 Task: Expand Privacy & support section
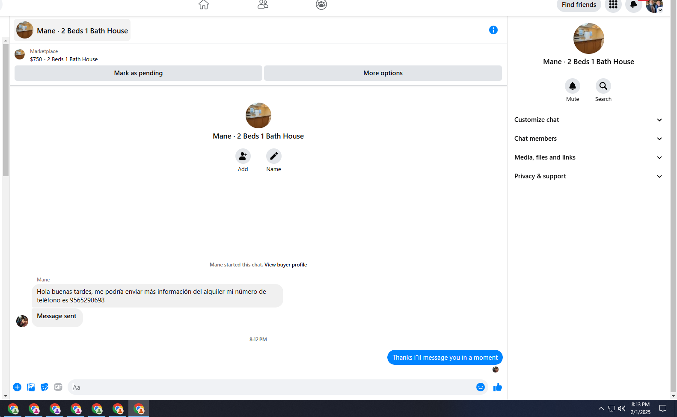point(588,176)
